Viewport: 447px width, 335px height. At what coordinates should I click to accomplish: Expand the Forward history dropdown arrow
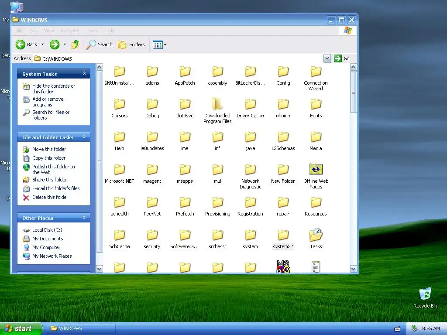65,44
